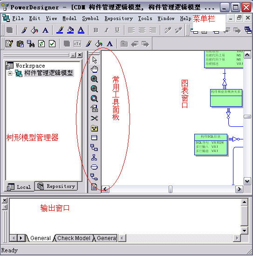Select the Pointer tool in palette

(x=95, y=60)
